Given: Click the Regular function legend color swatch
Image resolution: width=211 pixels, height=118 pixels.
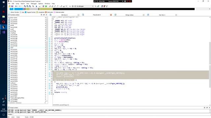Looking at the screenshot, I should pos(26,12).
